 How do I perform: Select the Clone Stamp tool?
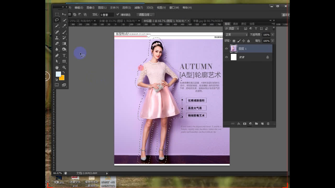(57, 38)
